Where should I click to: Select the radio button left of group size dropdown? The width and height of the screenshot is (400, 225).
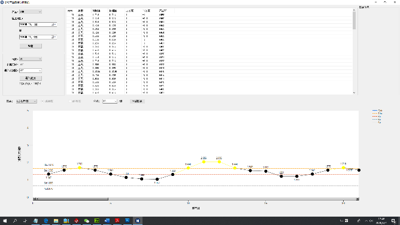(70, 101)
